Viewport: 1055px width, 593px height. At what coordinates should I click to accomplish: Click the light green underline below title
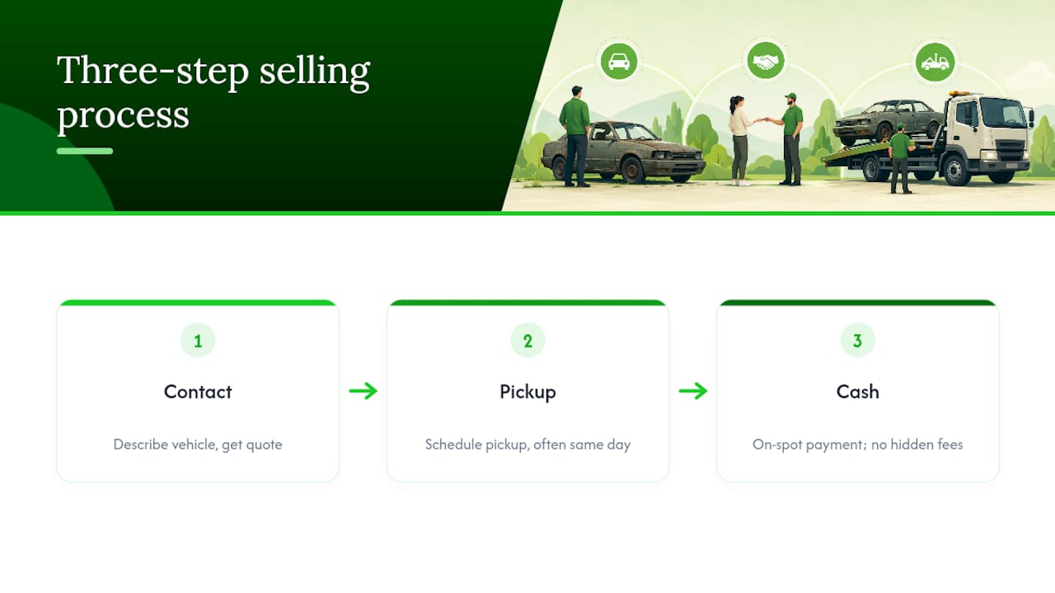coord(85,151)
